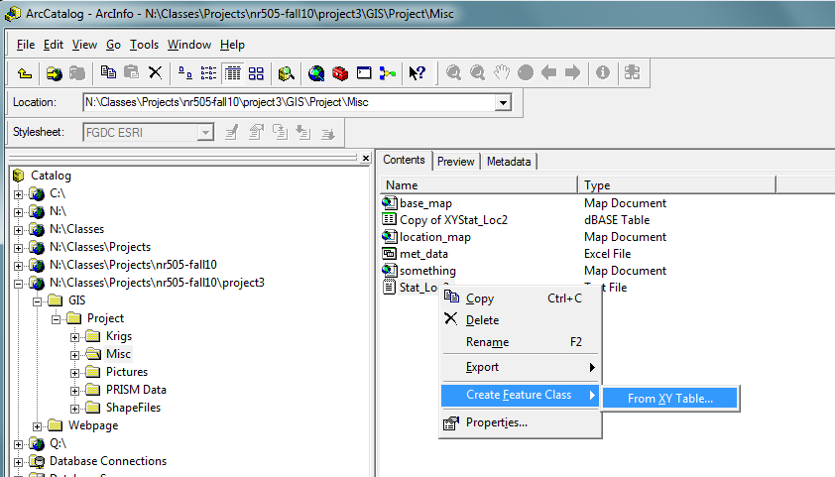Expand the Webpage folder node
The image size is (835, 477).
click(38, 425)
